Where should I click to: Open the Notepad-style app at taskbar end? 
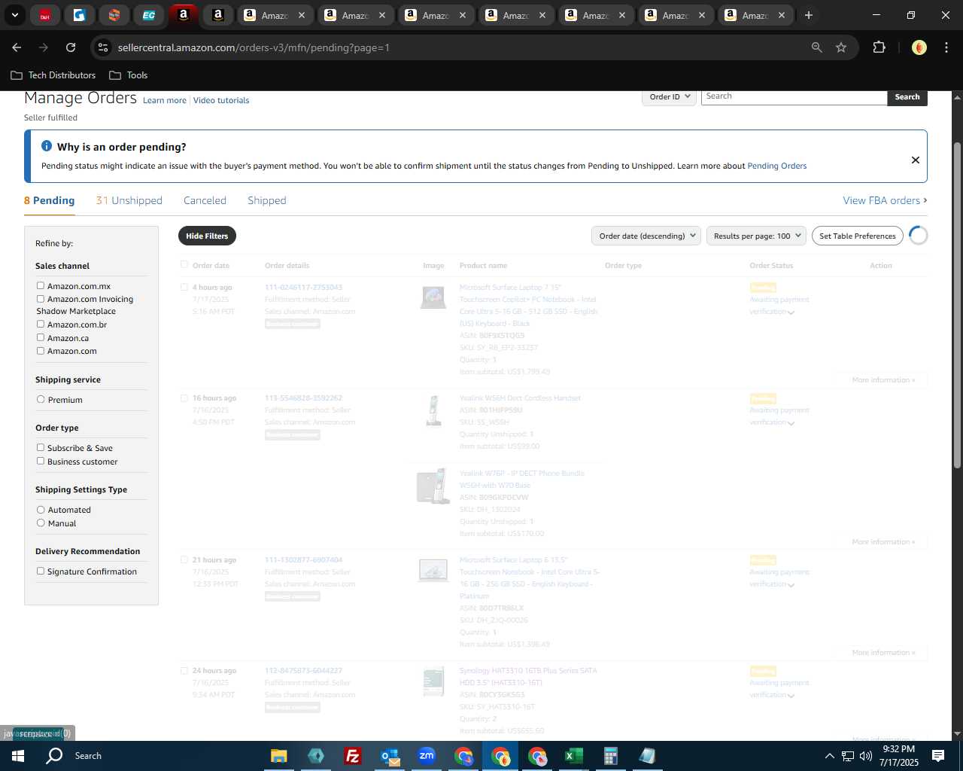(x=648, y=756)
